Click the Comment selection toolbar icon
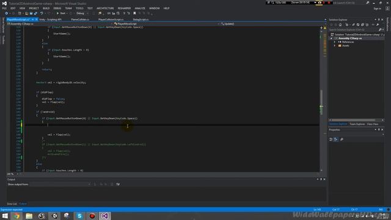 (x=124, y=13)
